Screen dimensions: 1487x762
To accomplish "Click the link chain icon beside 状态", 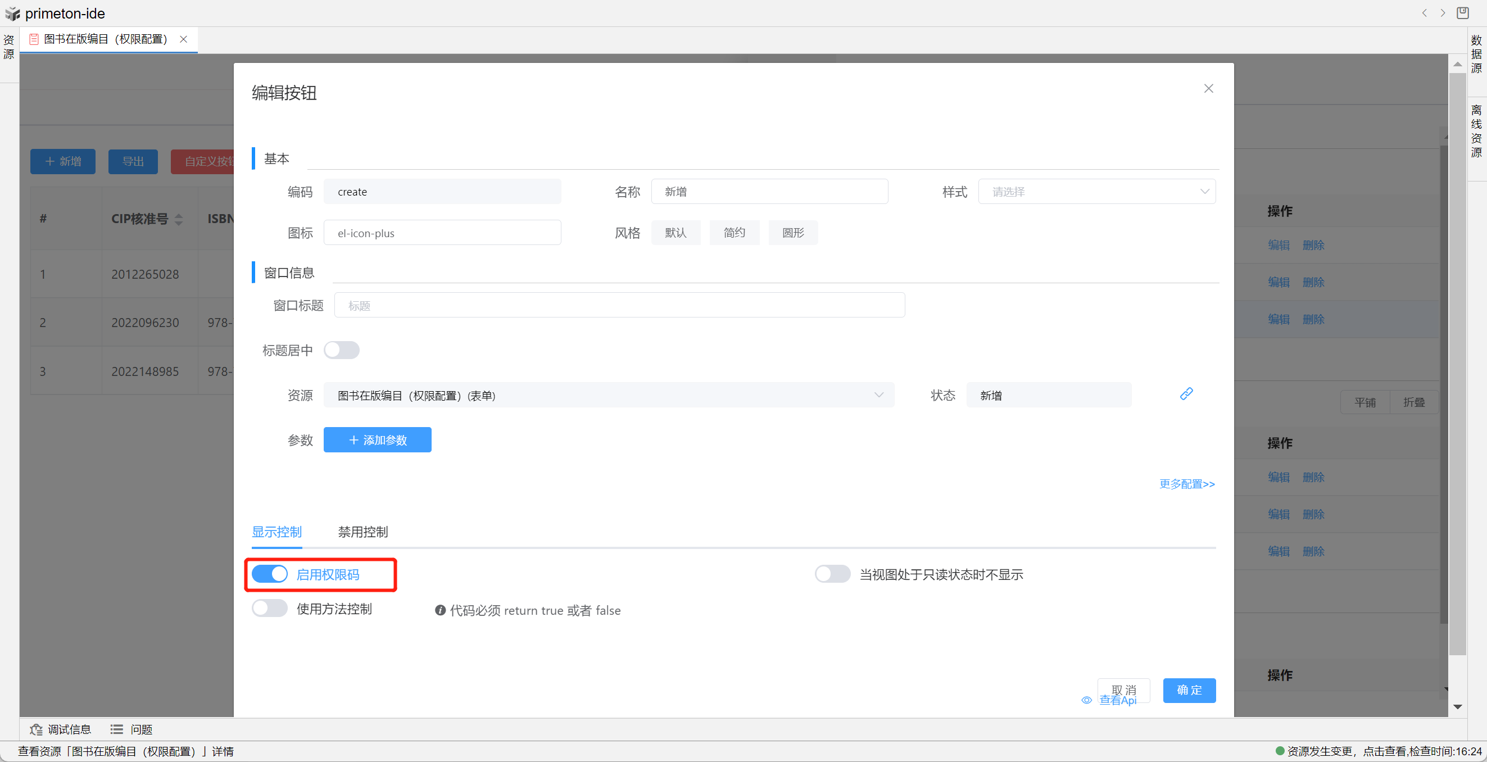I will click(1186, 394).
